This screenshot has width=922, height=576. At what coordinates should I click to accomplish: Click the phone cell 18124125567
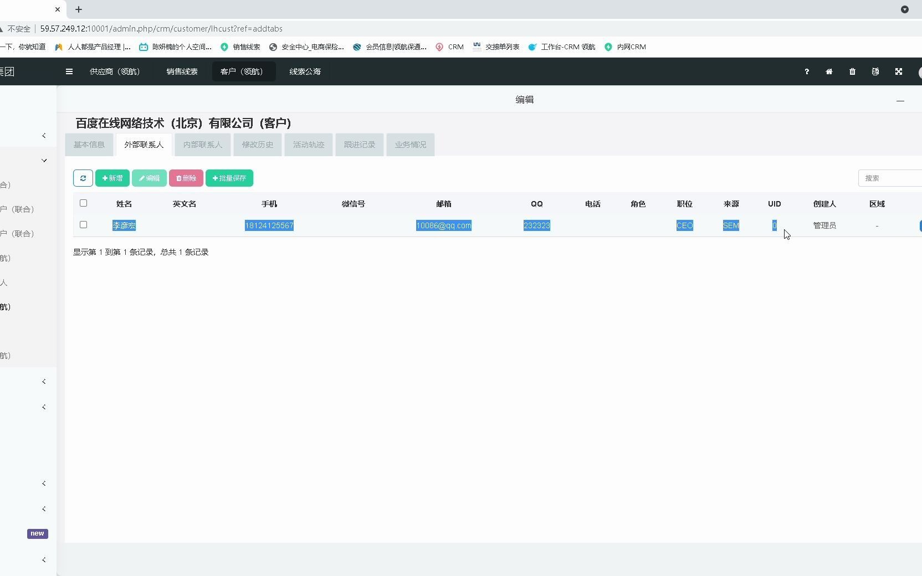tap(269, 225)
